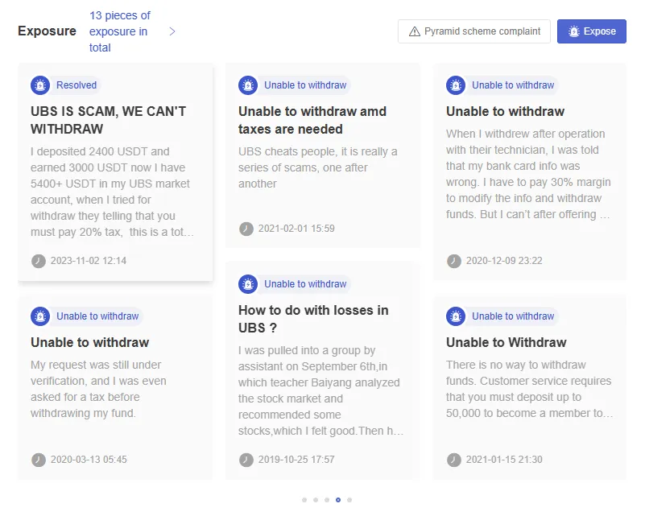The width and height of the screenshot is (645, 512).
Task: Click the date 2021-02-01 15:59
Action: point(296,229)
